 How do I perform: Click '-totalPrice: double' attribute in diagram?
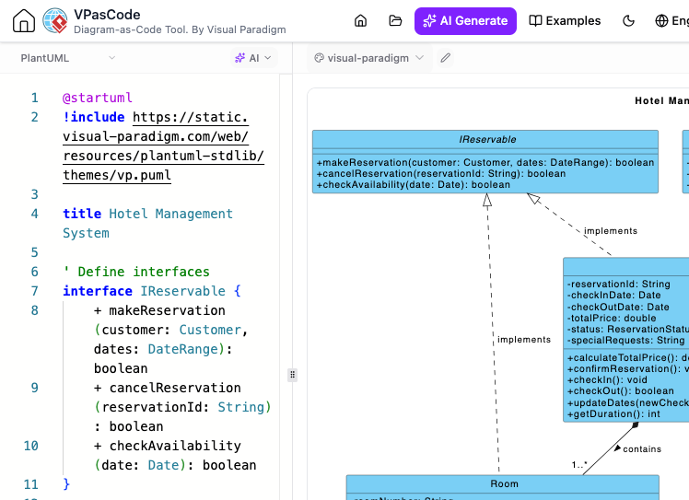pyautogui.click(x=612, y=318)
